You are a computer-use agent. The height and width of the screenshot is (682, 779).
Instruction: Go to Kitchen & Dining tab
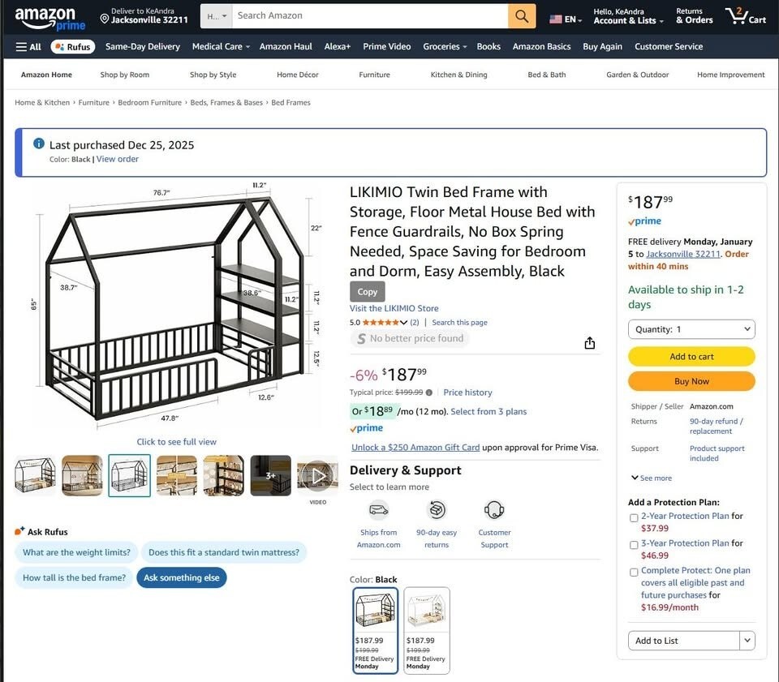pyautogui.click(x=458, y=75)
